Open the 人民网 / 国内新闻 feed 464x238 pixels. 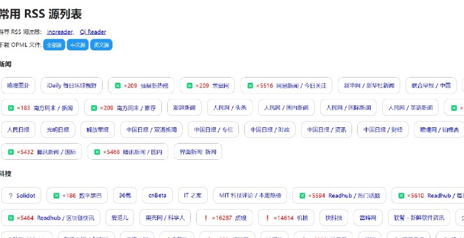click(x=287, y=108)
